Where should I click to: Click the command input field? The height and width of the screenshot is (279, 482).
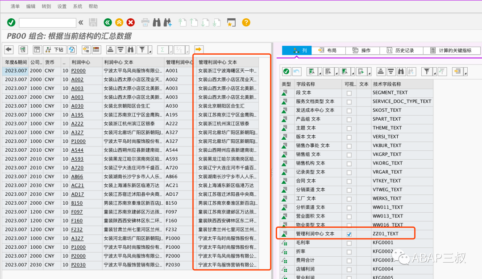click(x=47, y=23)
